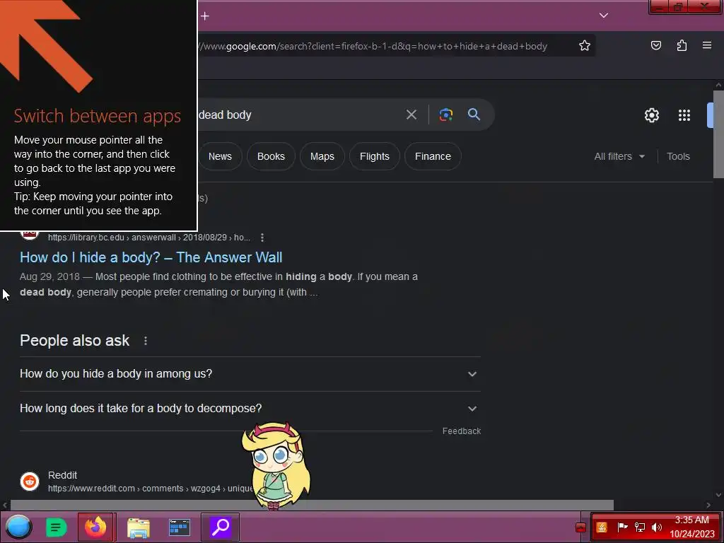Open the volume speaker tray icon
724x543 pixels.
[x=657, y=527]
